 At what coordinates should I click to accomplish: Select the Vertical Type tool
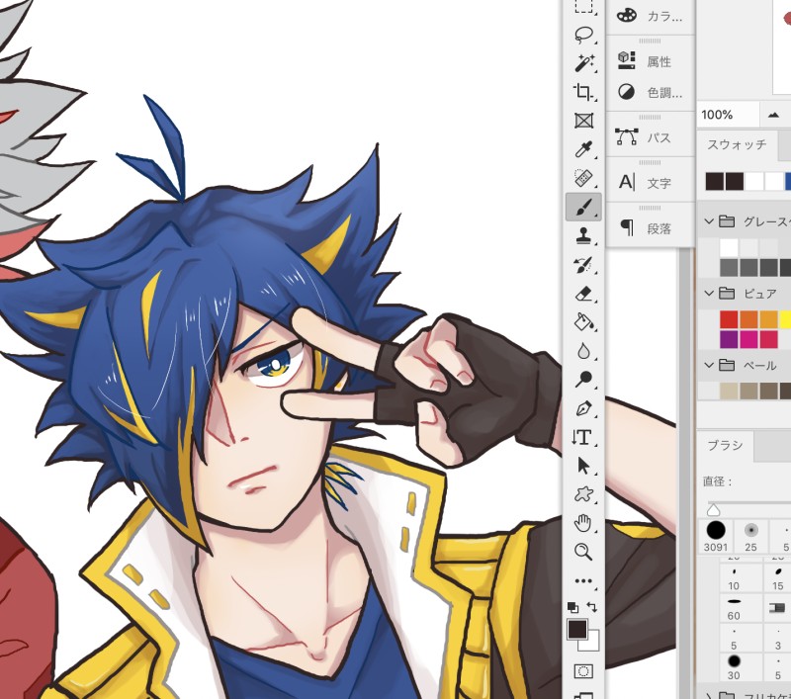583,437
